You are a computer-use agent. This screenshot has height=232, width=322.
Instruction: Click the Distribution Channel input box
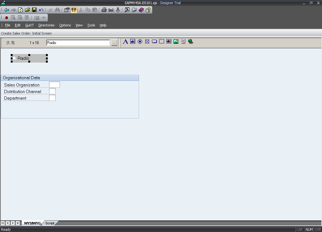[x=52, y=91]
